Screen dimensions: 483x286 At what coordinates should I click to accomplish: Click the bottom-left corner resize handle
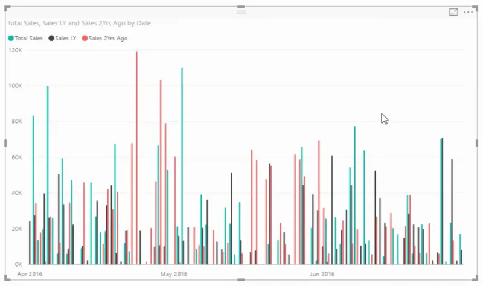pyautogui.click(x=7, y=278)
